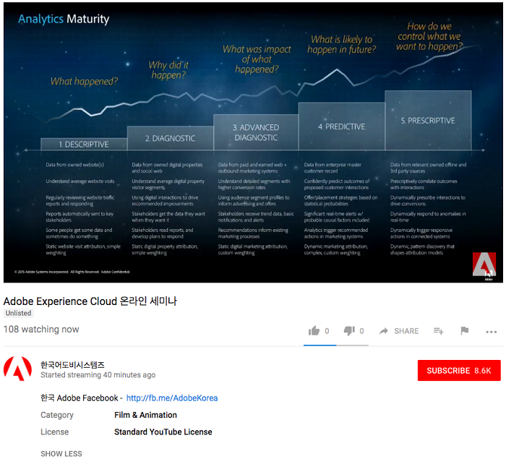Screen dimensions: 506x464
Task: Collapse description with SHOW LESS
Action: click(x=61, y=454)
